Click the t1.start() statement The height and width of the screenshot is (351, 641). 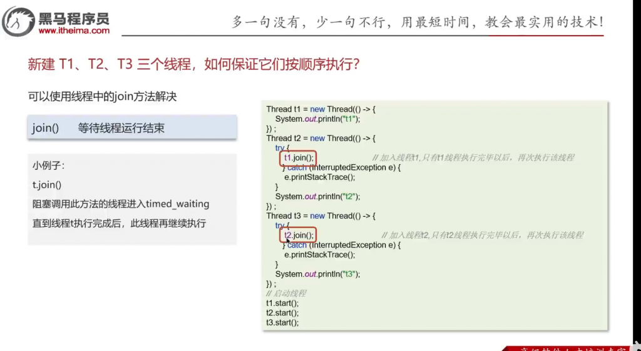click(282, 303)
